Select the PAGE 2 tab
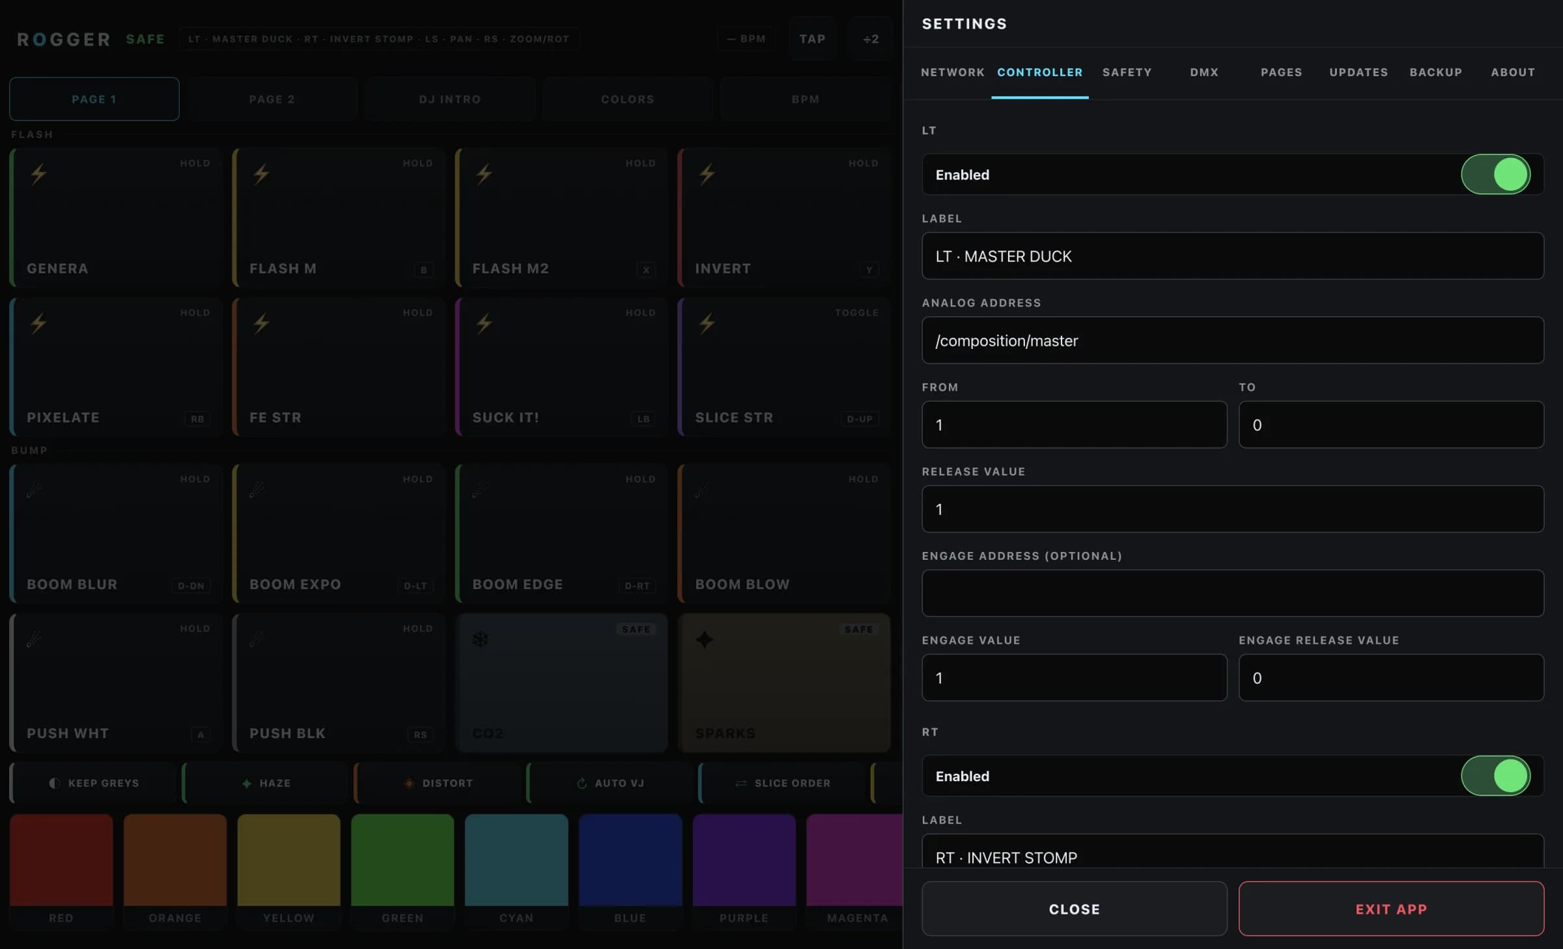1563x949 pixels. point(272,99)
